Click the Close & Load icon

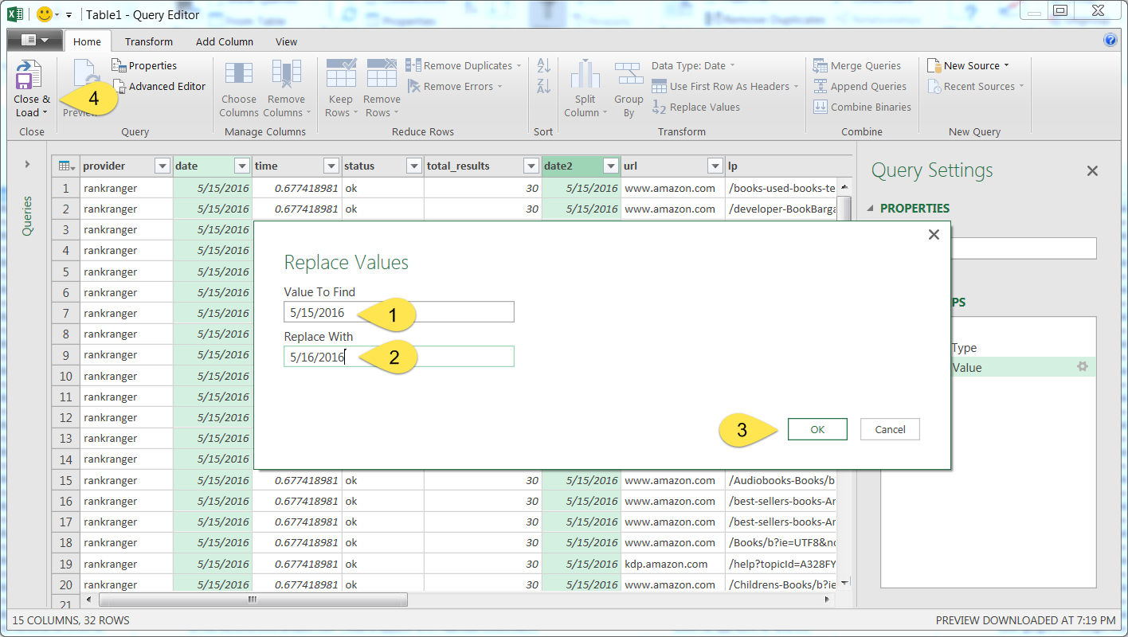[x=29, y=76]
